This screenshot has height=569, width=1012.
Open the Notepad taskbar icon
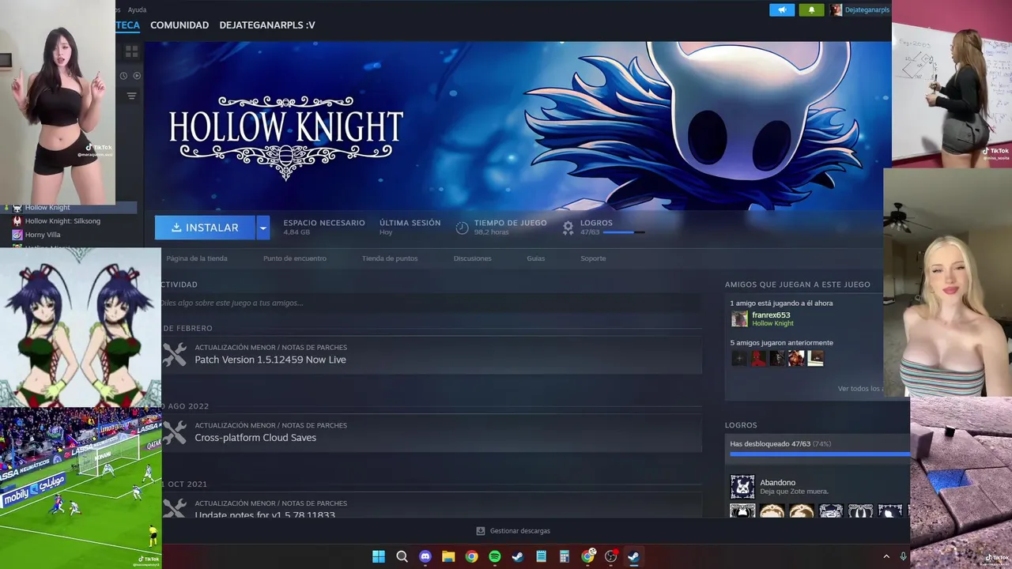tap(541, 556)
